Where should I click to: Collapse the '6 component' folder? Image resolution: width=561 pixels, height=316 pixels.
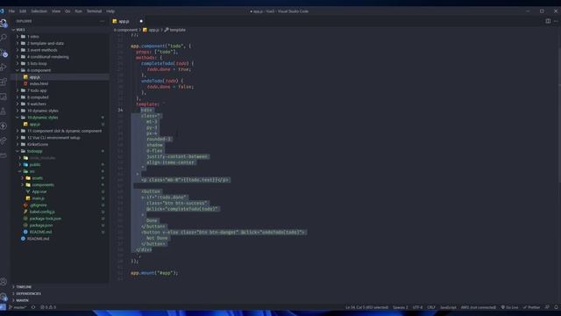pos(60,70)
